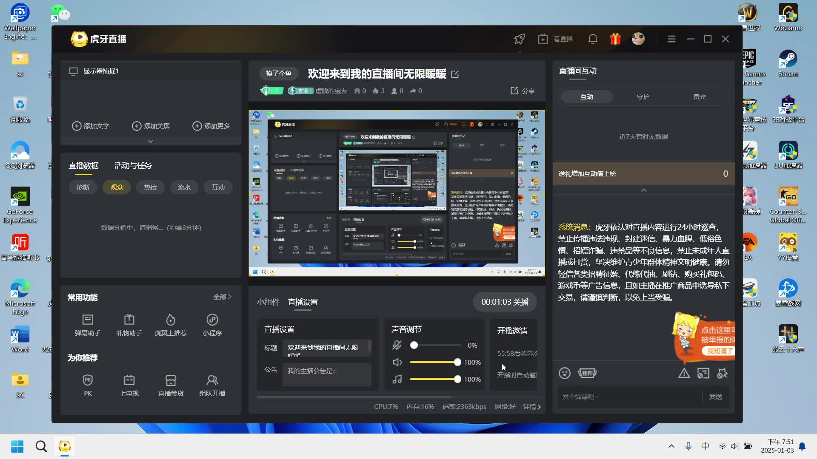Select the 礼物助手 feature
Screen dimensions: 817x459
tap(129, 324)
